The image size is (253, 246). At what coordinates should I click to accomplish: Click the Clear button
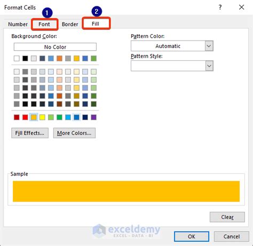click(x=227, y=217)
